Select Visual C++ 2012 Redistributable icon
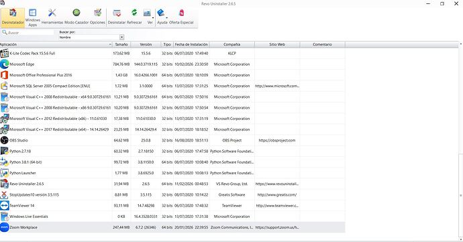The width and height of the screenshot is (463, 242). tap(5, 119)
